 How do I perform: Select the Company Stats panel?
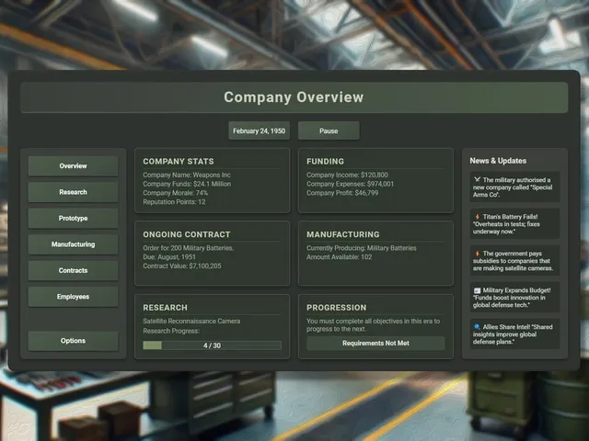[212, 180]
